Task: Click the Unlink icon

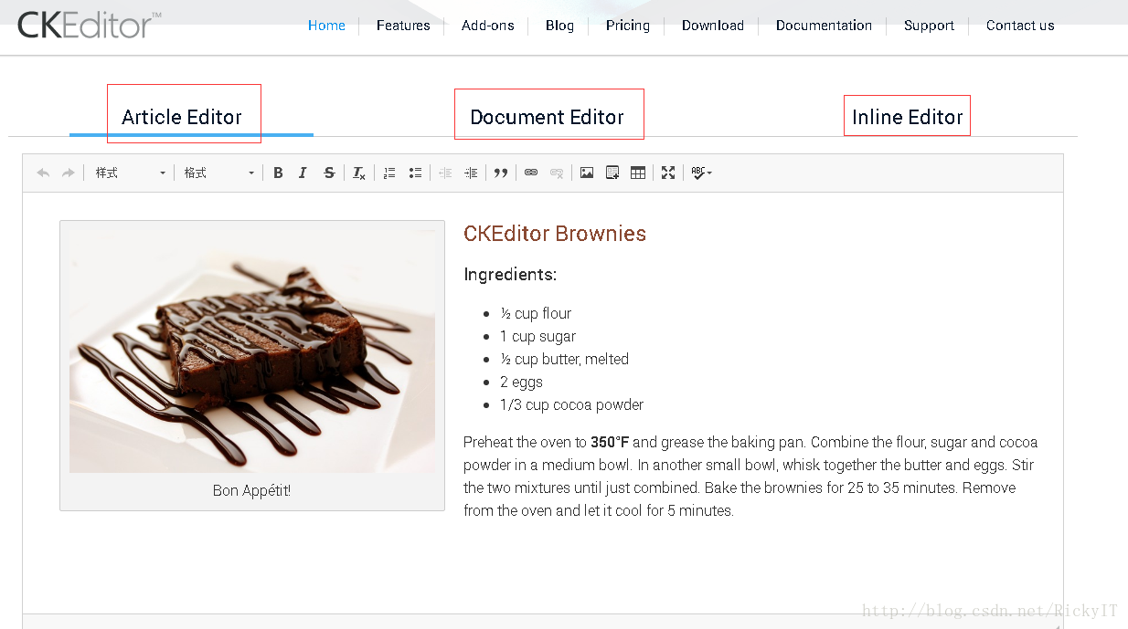Action: pyautogui.click(x=557, y=173)
